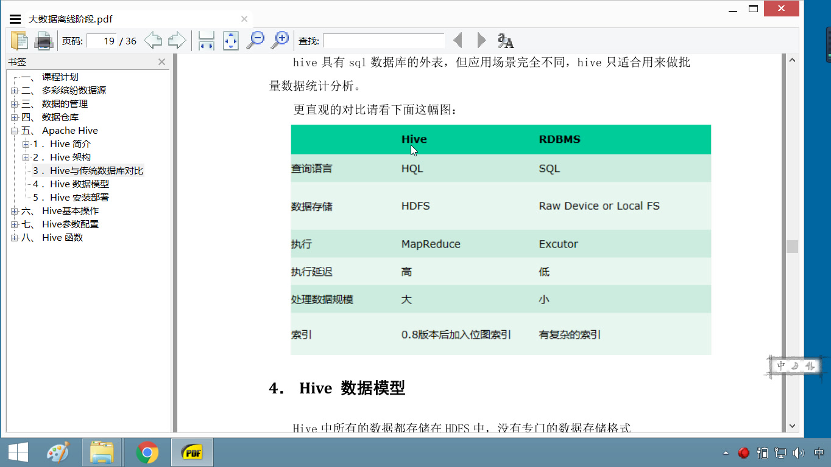The image size is (831, 467).
Task: Select bookmark '5．Hive 安装部署'
Action: (71, 197)
